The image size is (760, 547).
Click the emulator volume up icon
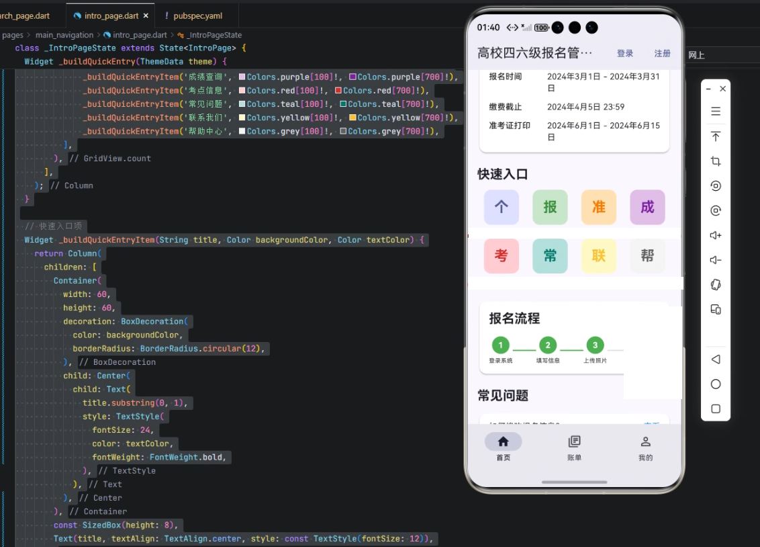point(716,235)
